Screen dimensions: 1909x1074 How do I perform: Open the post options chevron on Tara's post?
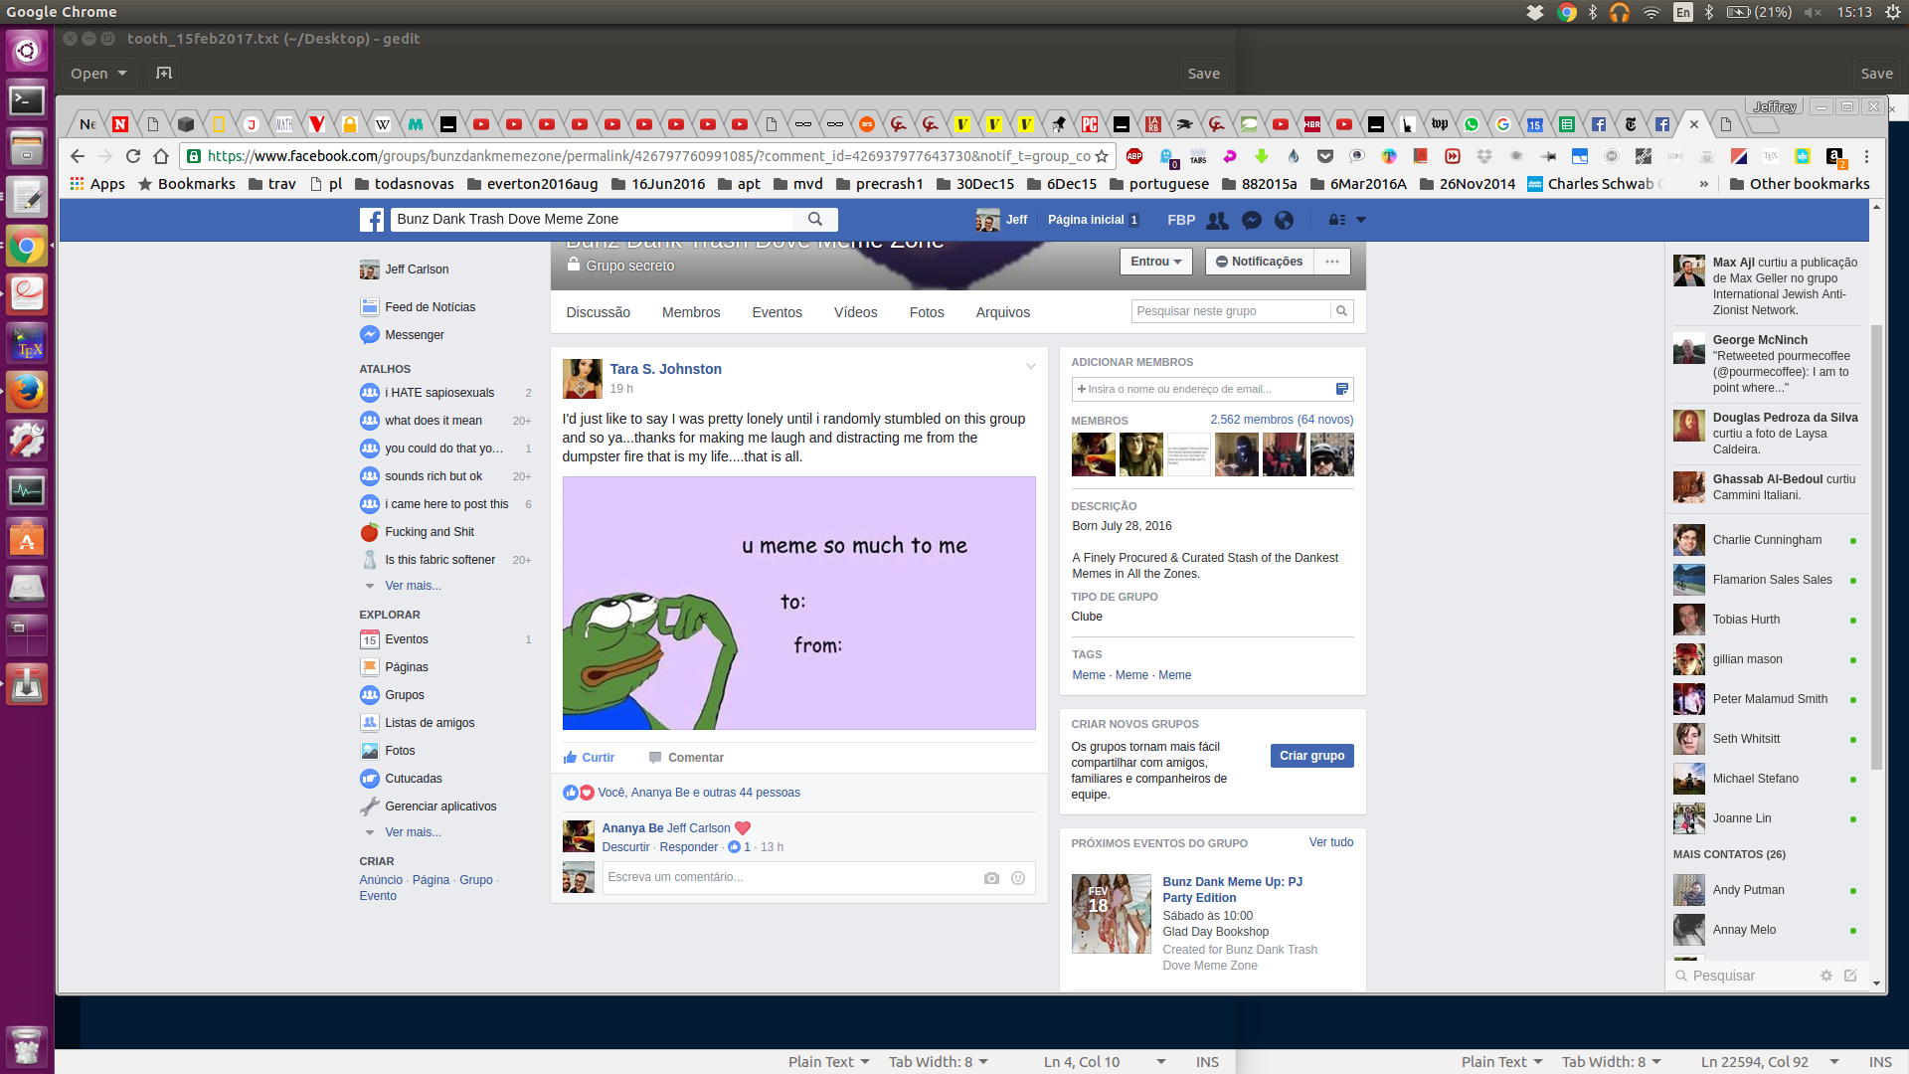(x=1031, y=367)
